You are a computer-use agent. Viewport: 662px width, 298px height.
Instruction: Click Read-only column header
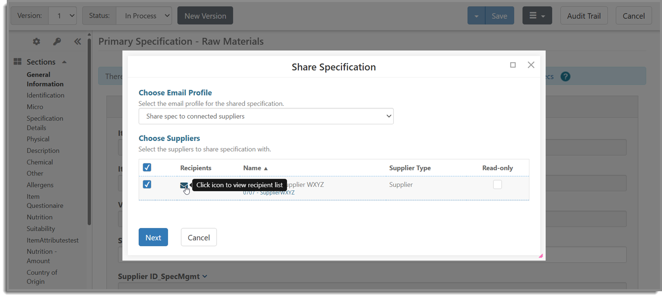[498, 168]
